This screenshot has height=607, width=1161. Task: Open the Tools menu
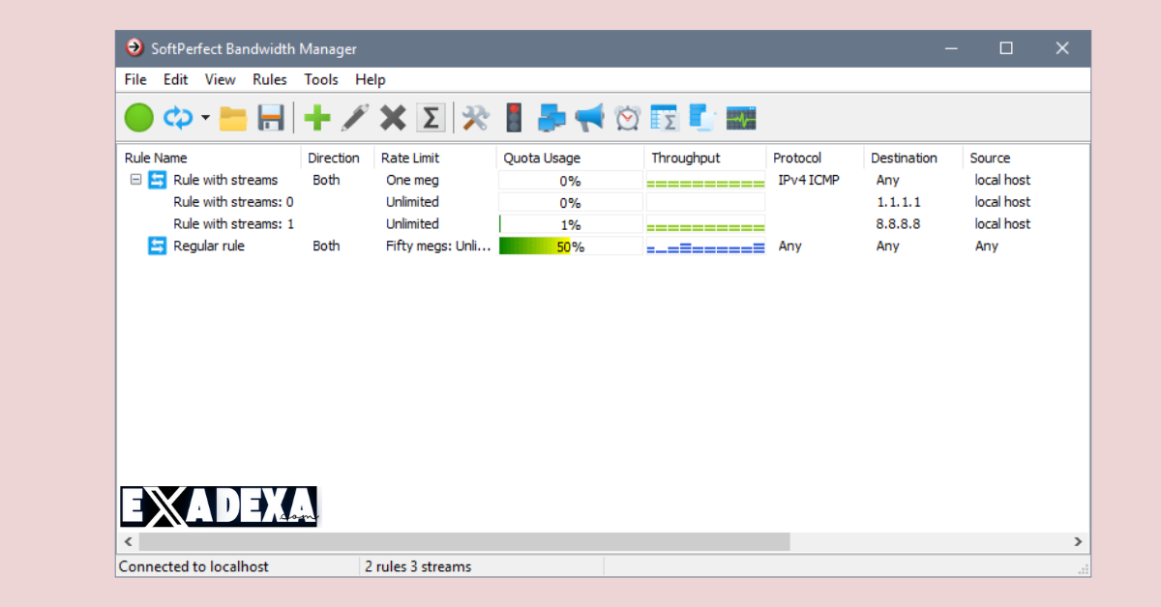point(320,79)
